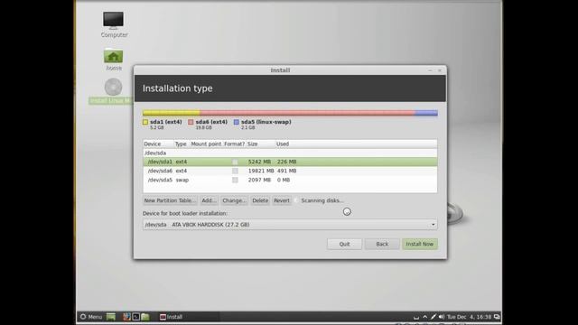This screenshot has width=578, height=325.
Task: Click New Partition Table button
Action: [170, 200]
